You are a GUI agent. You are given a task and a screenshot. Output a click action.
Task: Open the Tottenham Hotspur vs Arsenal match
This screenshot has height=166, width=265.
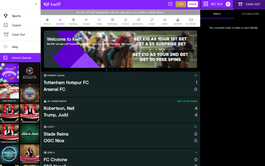120,86
